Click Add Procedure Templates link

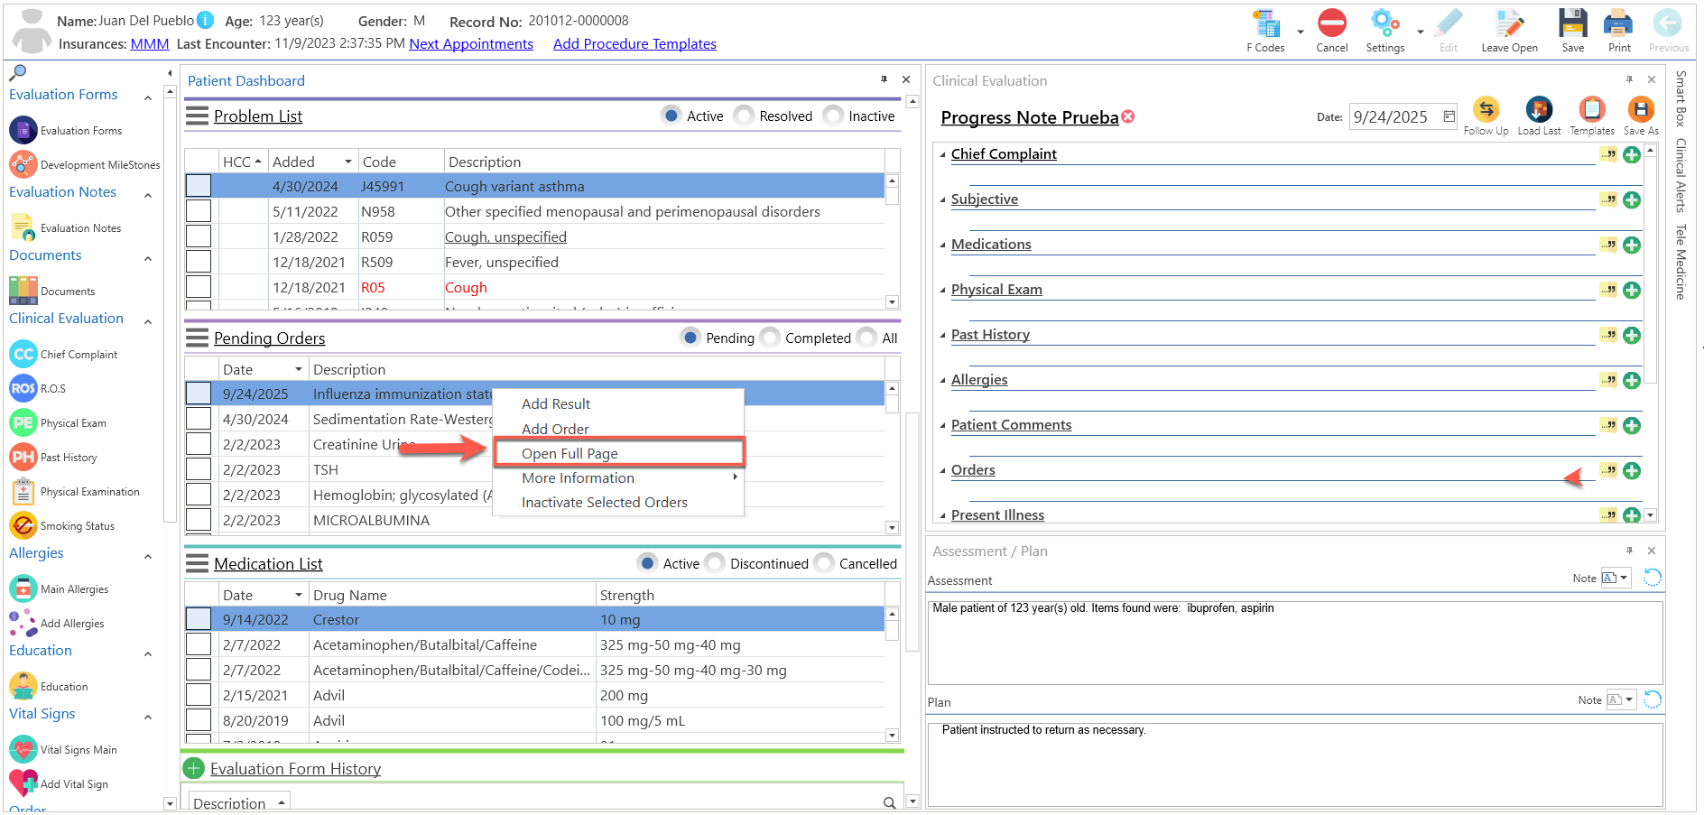(634, 43)
